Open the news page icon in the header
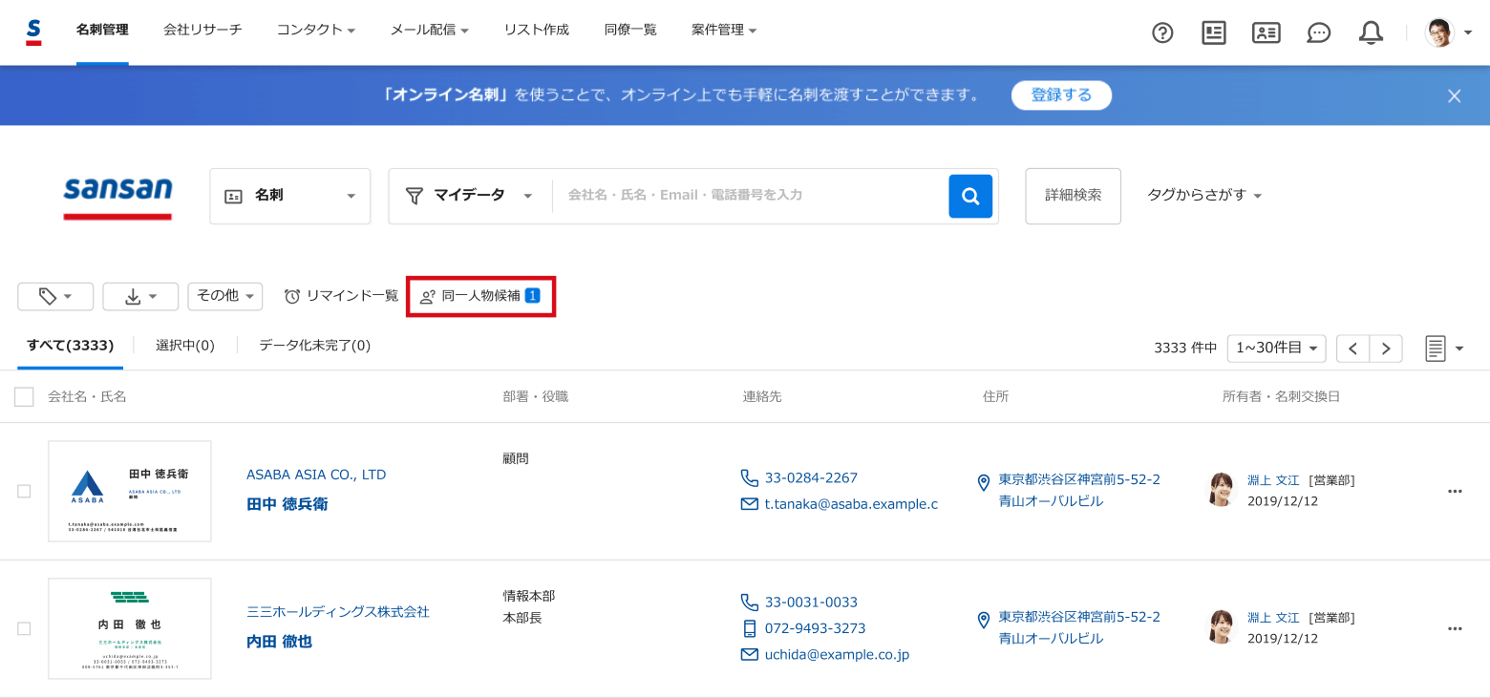Screen dimensions: 1490x698 [1214, 33]
